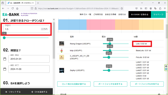Click ポートフォリオを共有する button
The width and height of the screenshot is (168, 95).
147,84
